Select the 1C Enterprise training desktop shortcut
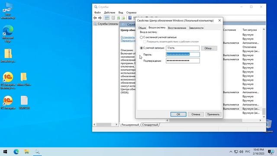 (x=8, y=81)
